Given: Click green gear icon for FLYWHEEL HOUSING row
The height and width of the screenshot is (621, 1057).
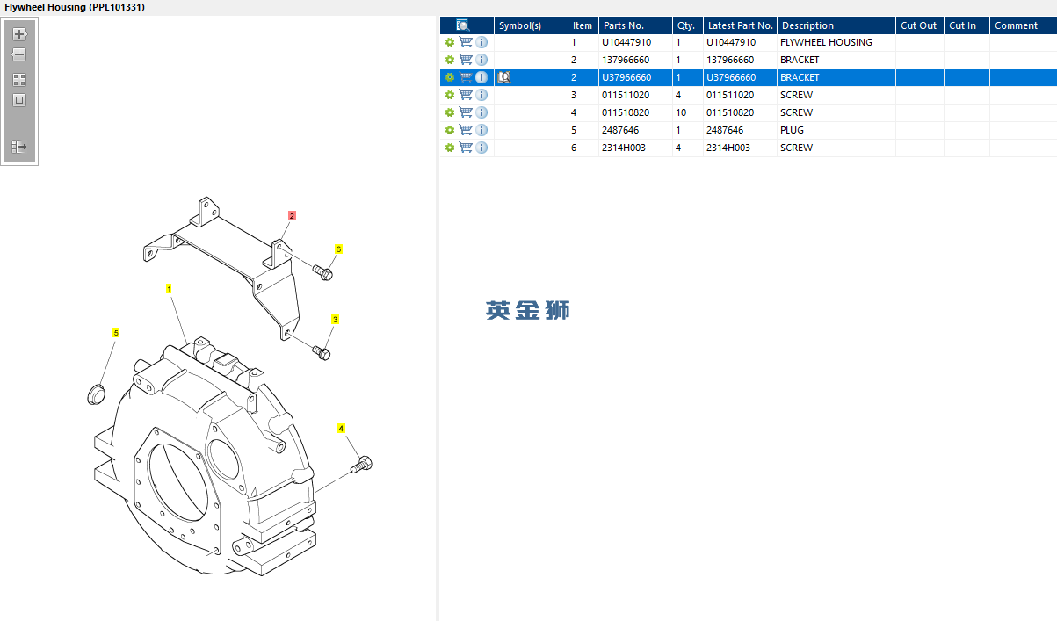Looking at the screenshot, I should click(x=450, y=42).
